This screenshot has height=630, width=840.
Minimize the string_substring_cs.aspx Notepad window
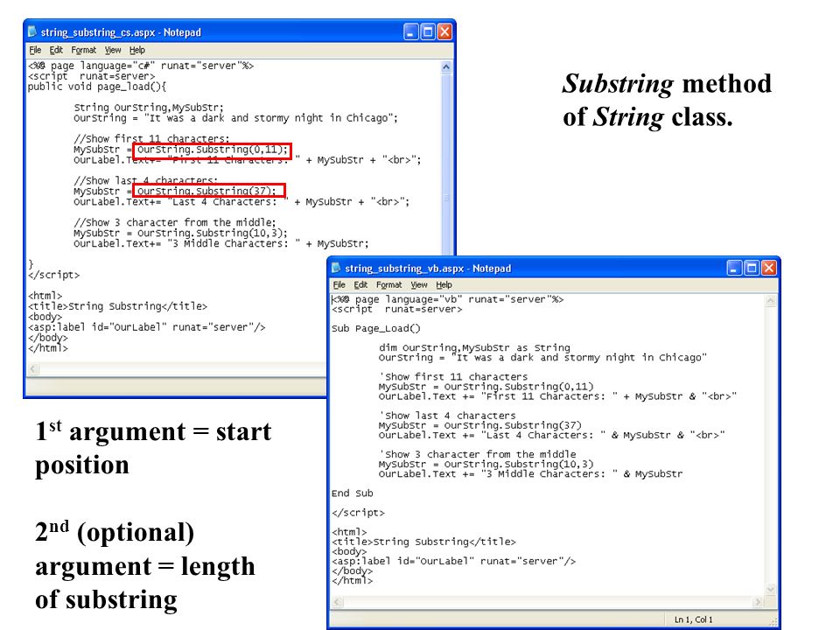point(411,32)
